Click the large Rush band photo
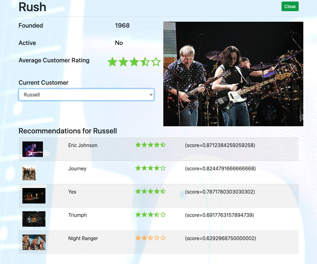This screenshot has height=264, width=317. [233, 74]
